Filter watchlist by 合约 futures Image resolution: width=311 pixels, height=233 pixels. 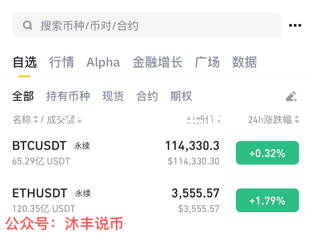(147, 96)
